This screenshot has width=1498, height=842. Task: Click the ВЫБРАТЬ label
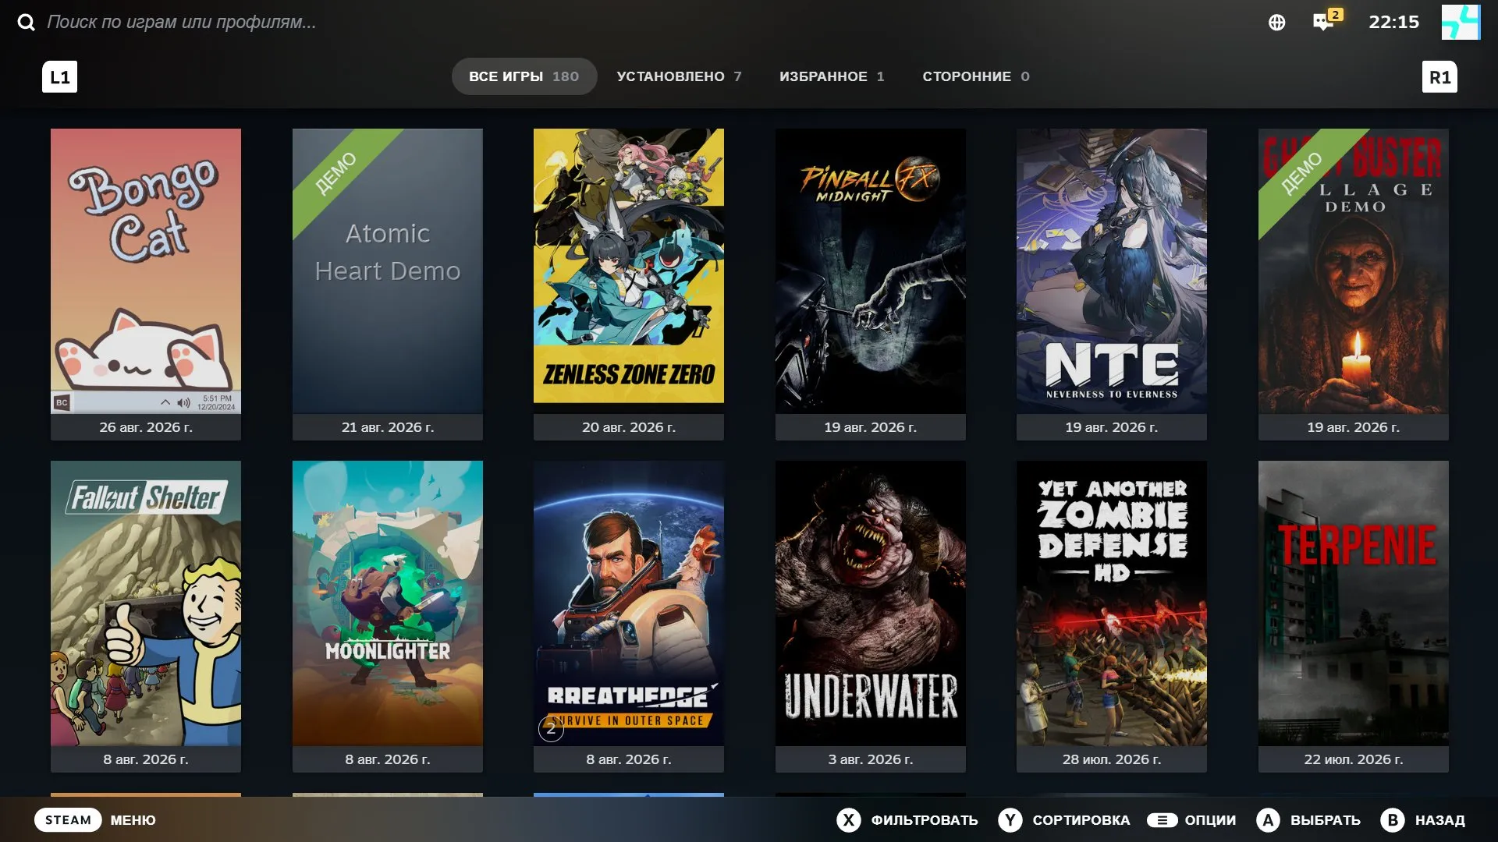(1326, 820)
